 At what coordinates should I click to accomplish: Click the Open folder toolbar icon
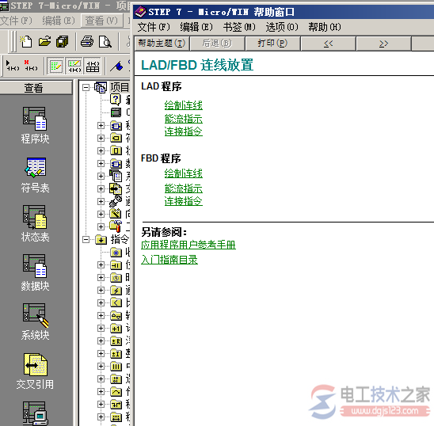(x=44, y=41)
